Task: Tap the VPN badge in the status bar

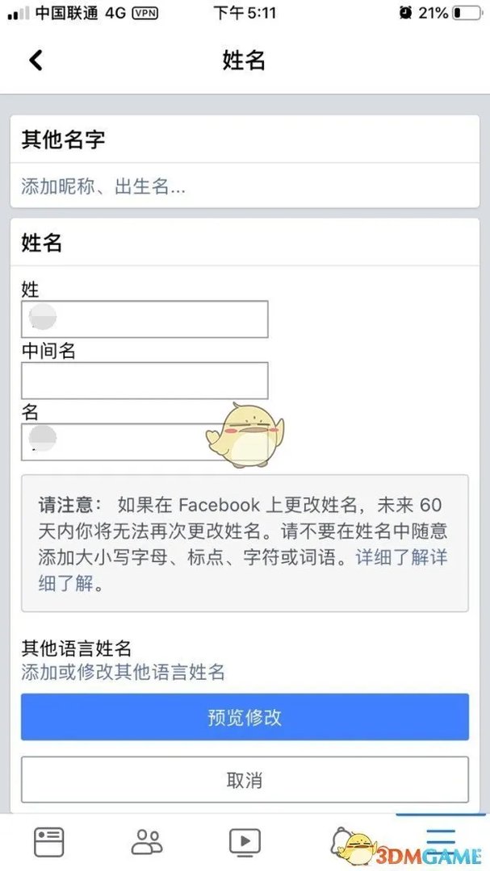Action: point(142,12)
